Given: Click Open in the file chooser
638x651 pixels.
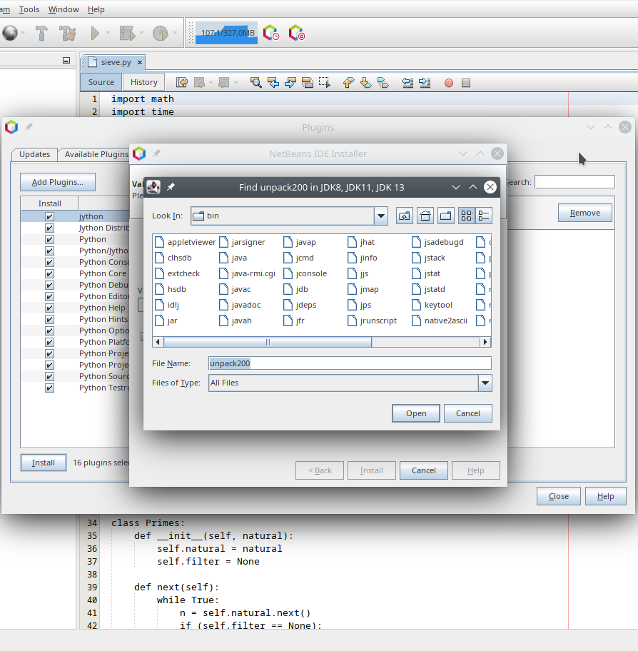Looking at the screenshot, I should click(x=416, y=413).
